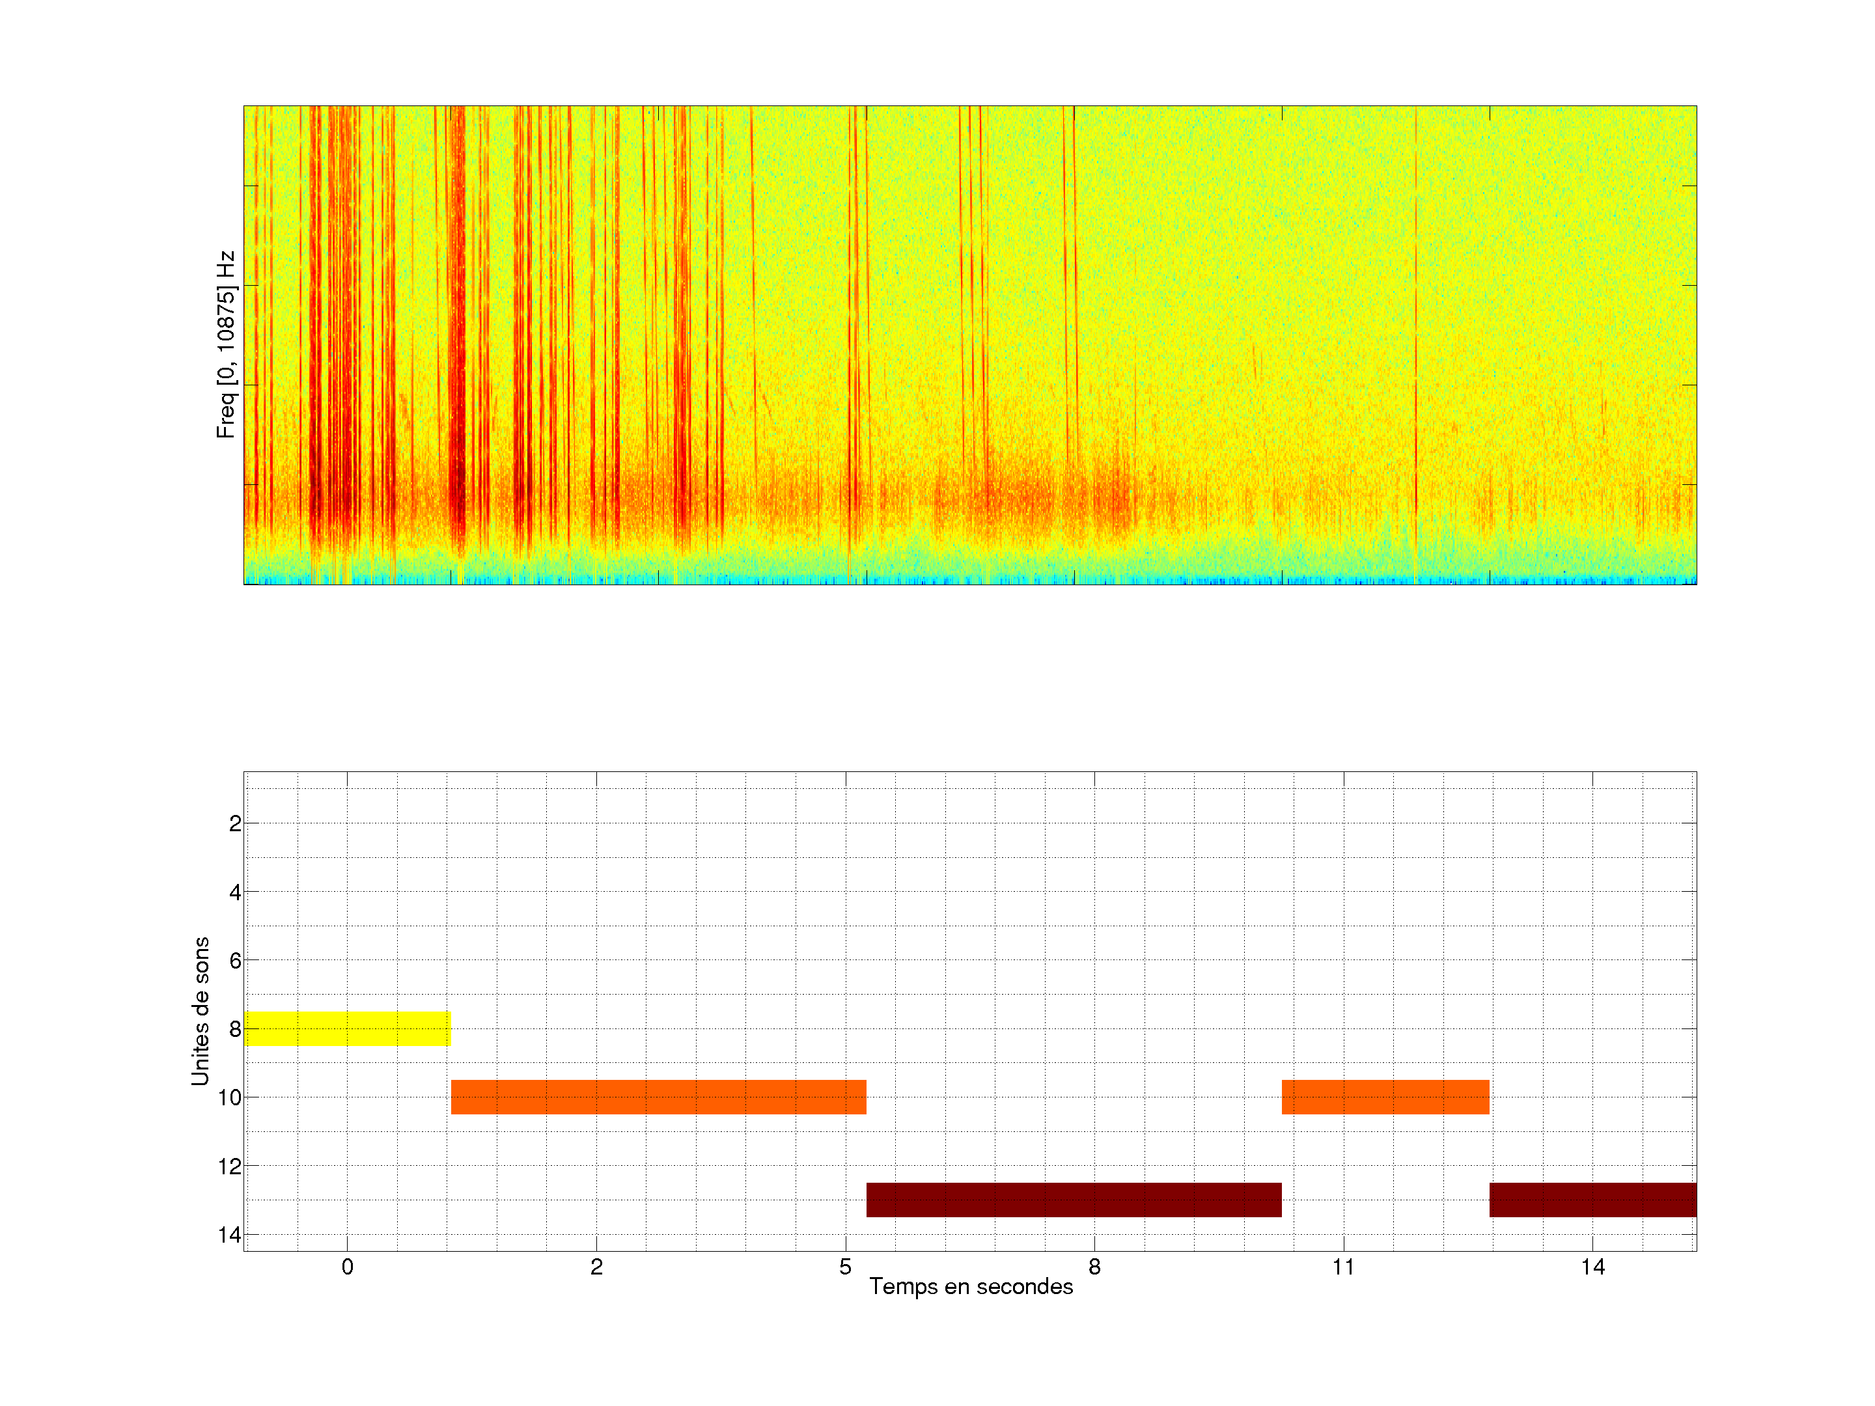Click the y-axis tick label 10
The width and height of the screenshot is (1875, 1406).
(229, 1097)
